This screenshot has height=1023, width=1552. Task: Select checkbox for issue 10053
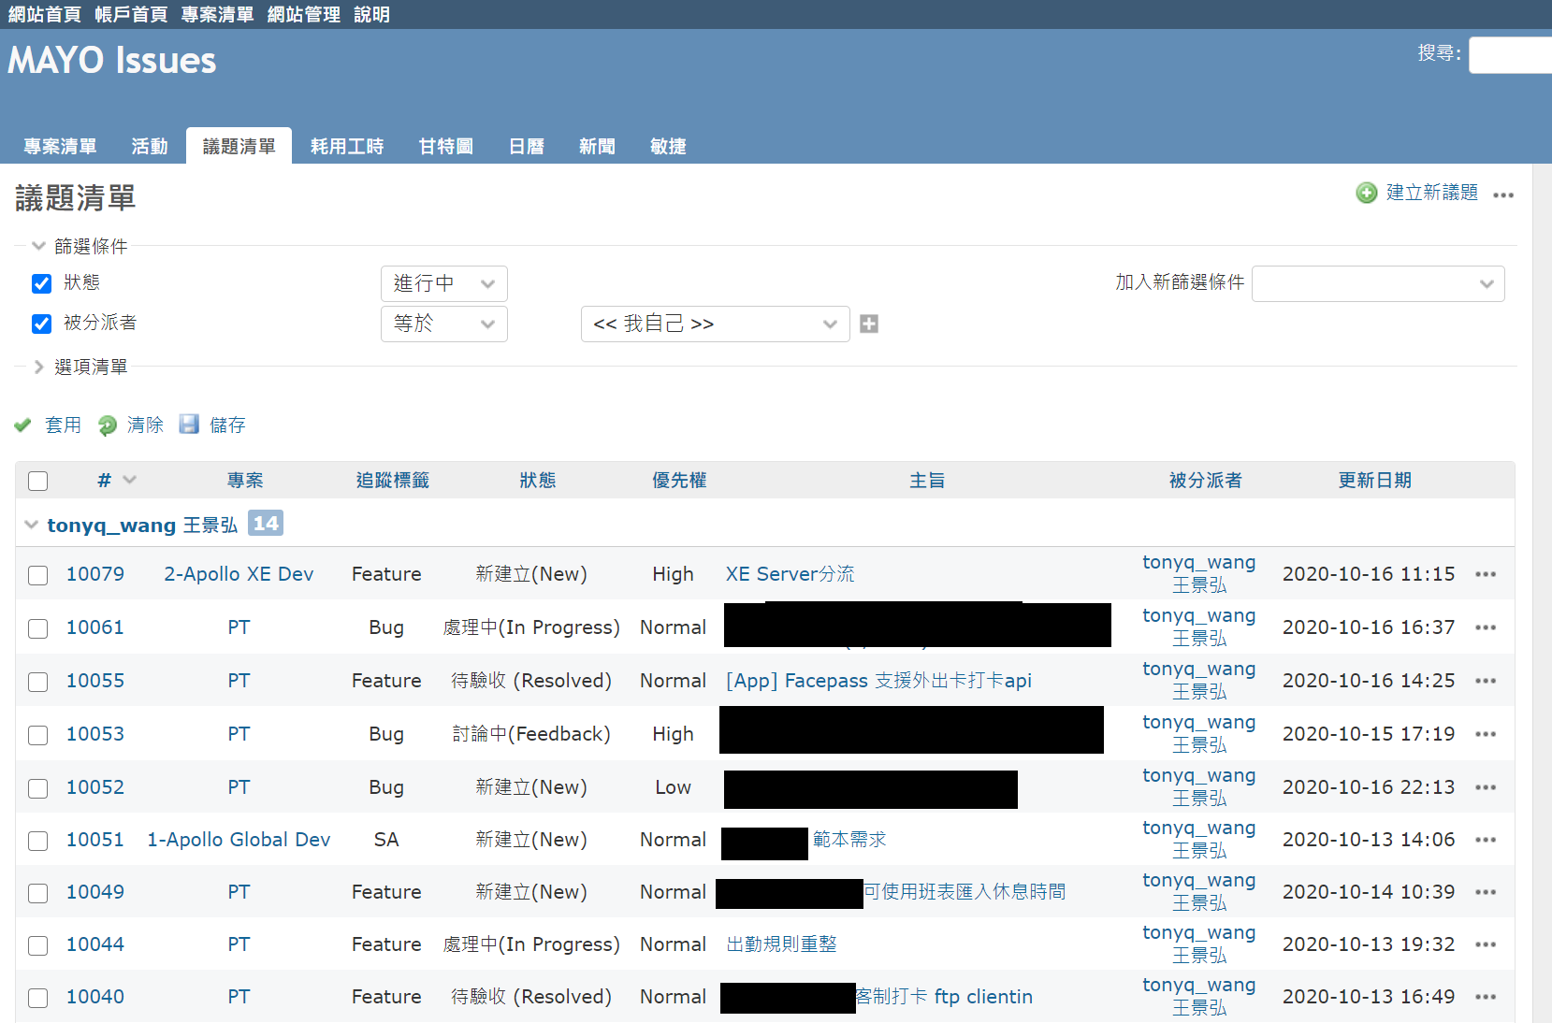[38, 735]
